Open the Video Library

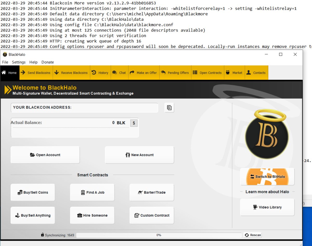click(x=267, y=207)
